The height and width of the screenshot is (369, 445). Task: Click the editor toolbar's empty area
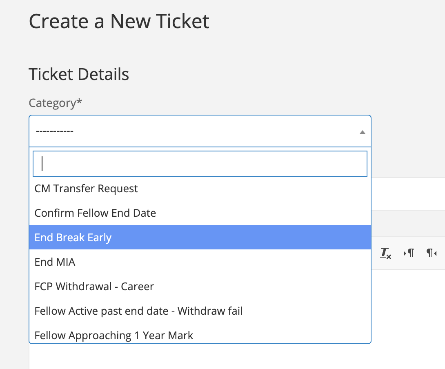(408, 224)
